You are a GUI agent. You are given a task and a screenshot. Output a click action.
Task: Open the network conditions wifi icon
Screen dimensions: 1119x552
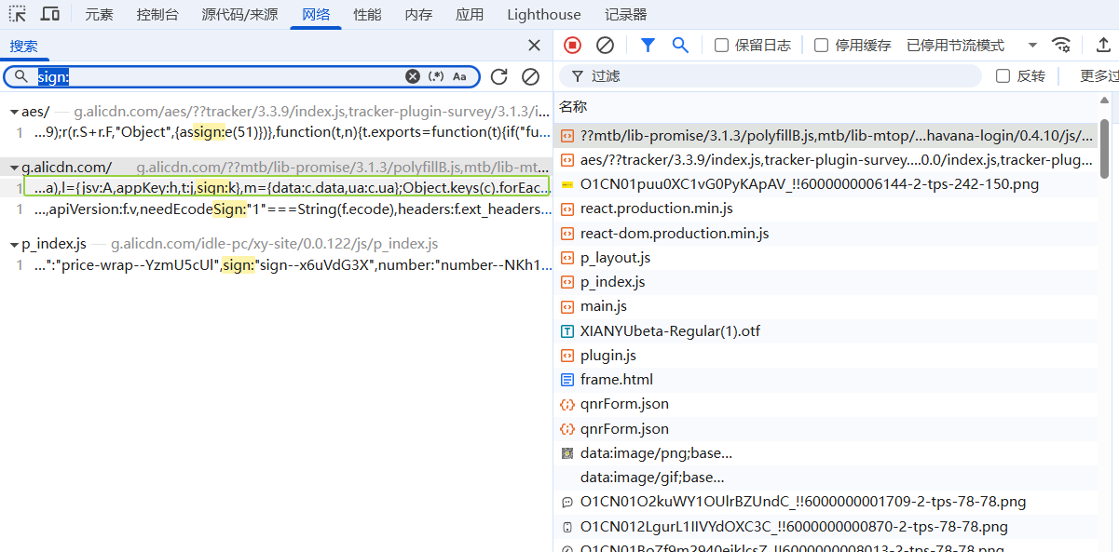tap(1060, 45)
